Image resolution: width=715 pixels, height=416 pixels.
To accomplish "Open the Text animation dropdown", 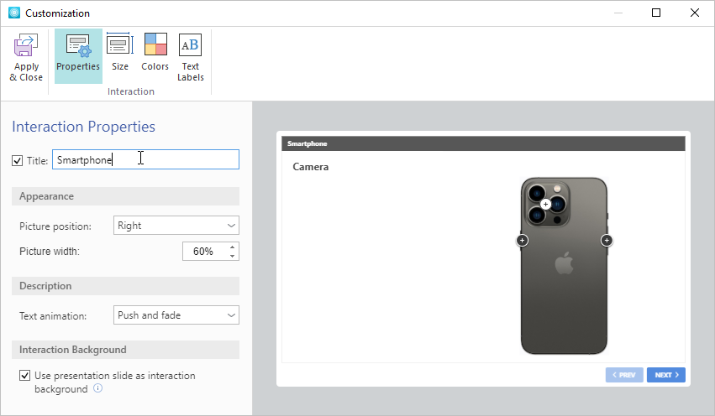I will [176, 315].
